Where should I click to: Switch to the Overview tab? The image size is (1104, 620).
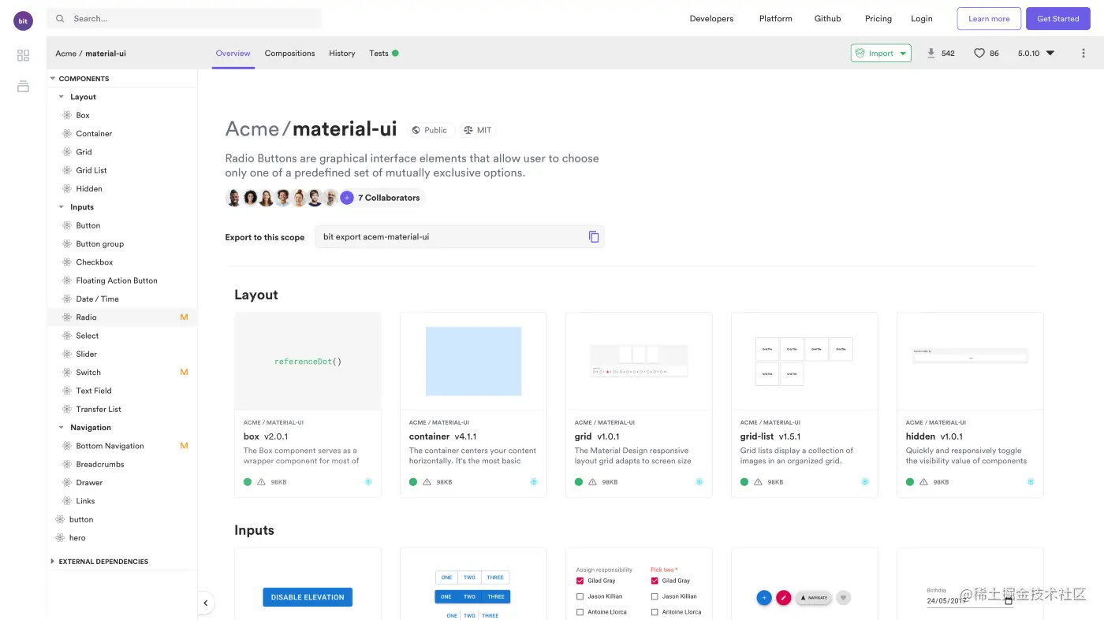click(x=233, y=53)
